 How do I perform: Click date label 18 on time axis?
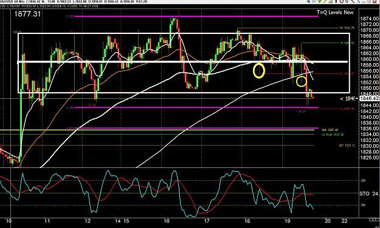pyautogui.click(x=247, y=221)
